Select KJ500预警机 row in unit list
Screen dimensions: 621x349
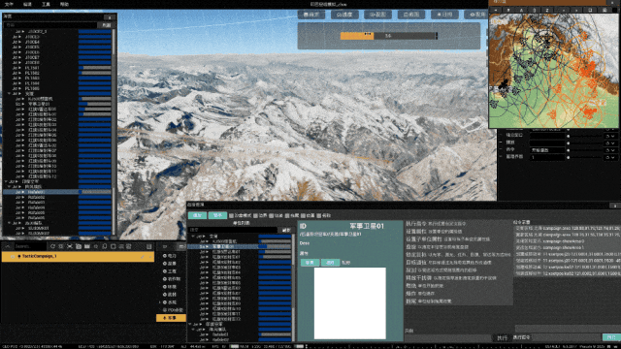240,241
